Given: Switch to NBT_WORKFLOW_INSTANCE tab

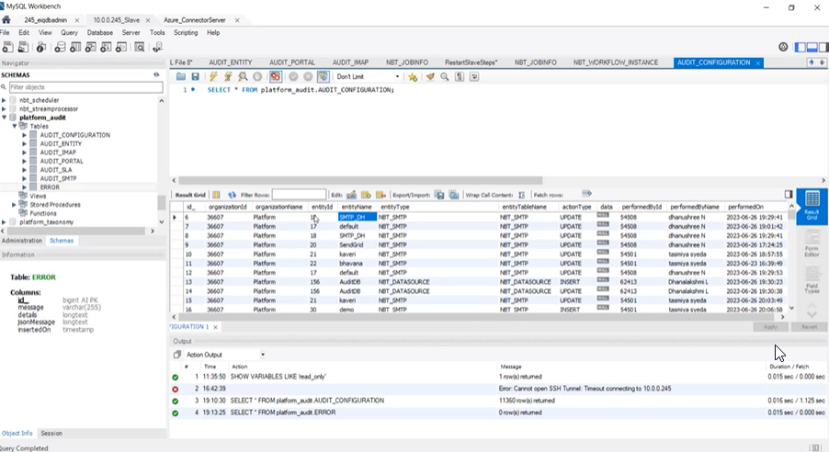Looking at the screenshot, I should pos(616,62).
